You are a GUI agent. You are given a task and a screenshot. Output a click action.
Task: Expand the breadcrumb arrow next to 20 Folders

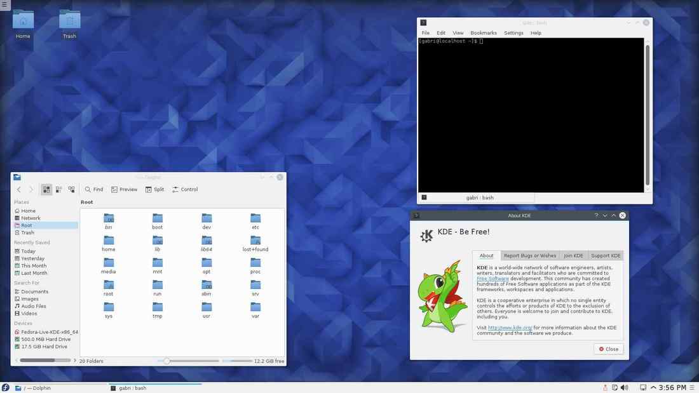pyautogui.click(x=75, y=360)
